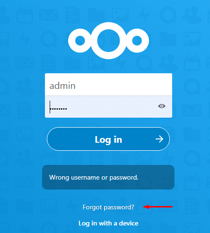Click the faint picture icon in the top background row
This screenshot has width=210, height=233.
point(120,15)
